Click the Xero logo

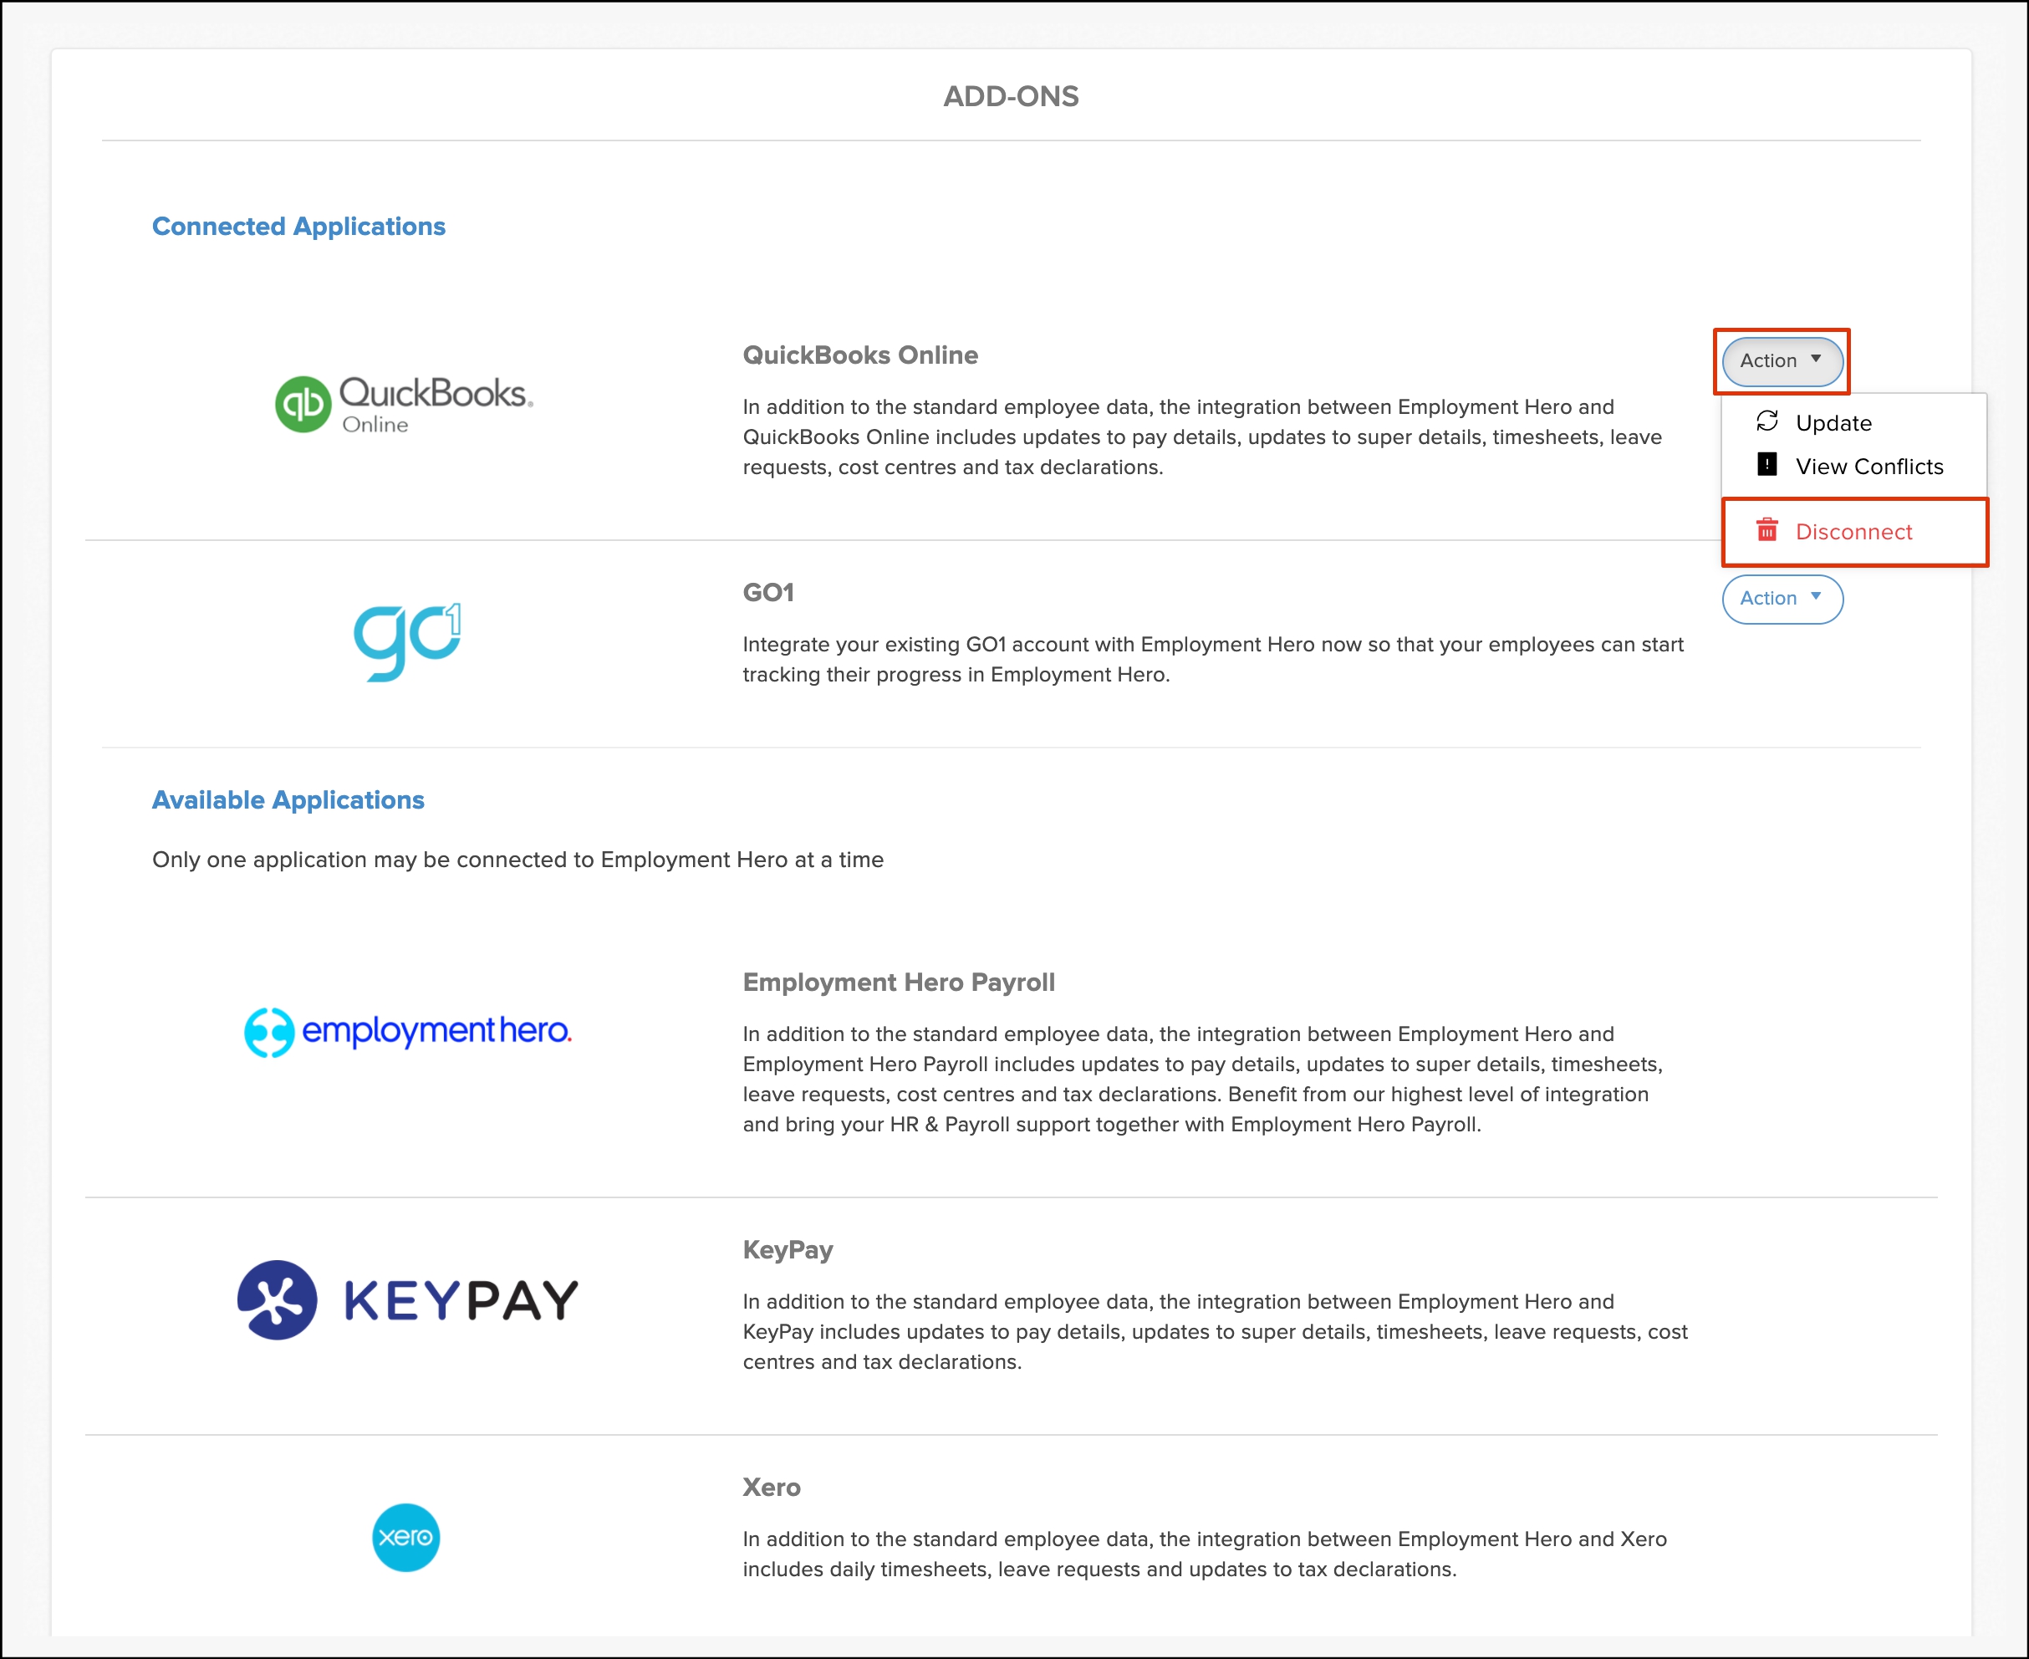coord(406,1538)
